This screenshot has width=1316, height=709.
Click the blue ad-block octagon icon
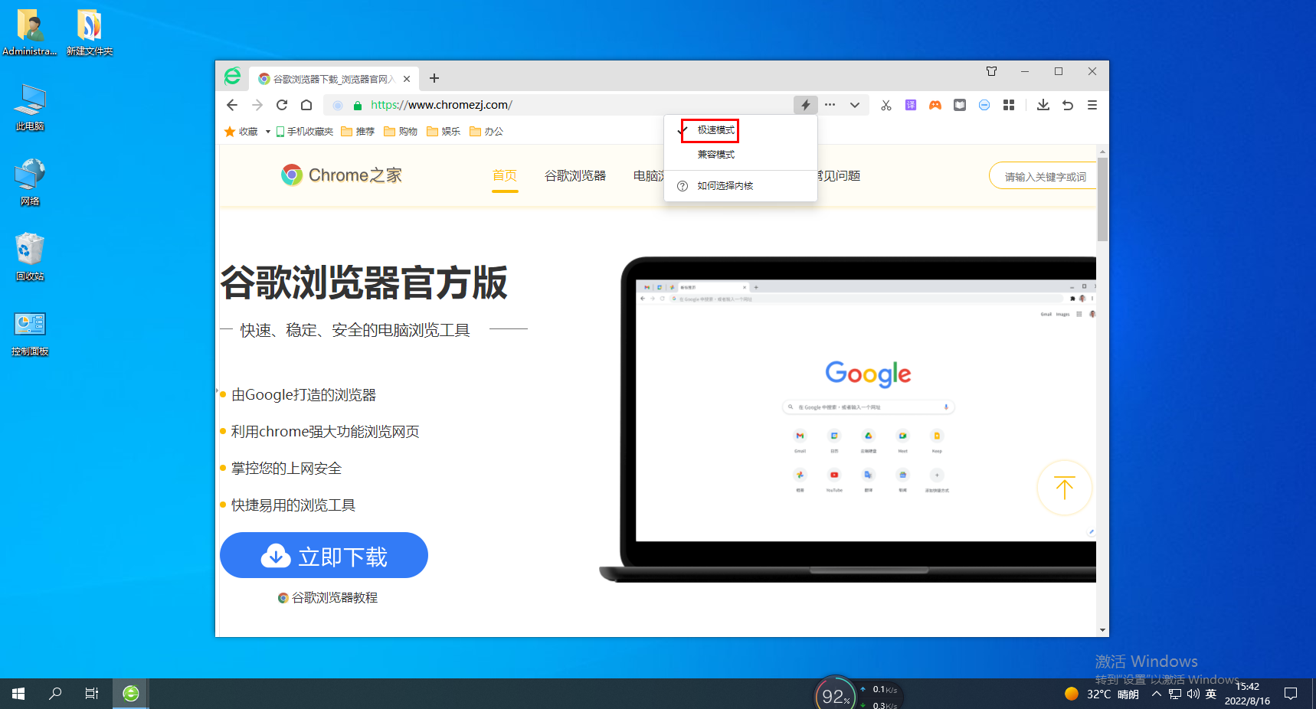click(x=984, y=105)
